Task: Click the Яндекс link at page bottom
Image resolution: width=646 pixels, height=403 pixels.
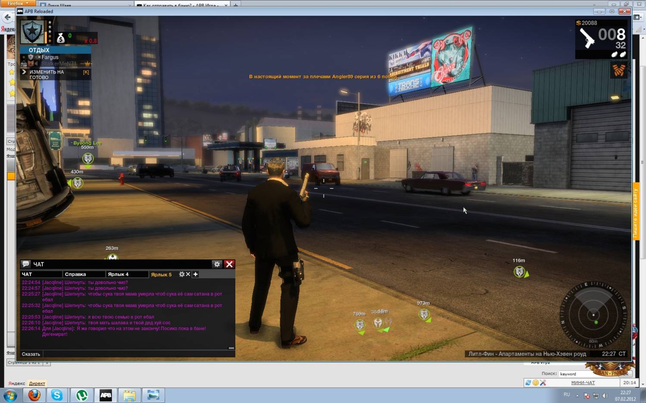Action: (17, 383)
